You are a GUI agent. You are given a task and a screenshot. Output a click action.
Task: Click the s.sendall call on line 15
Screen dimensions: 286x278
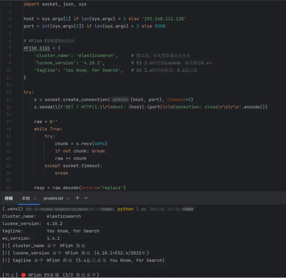pyautogui.click(x=151, y=107)
